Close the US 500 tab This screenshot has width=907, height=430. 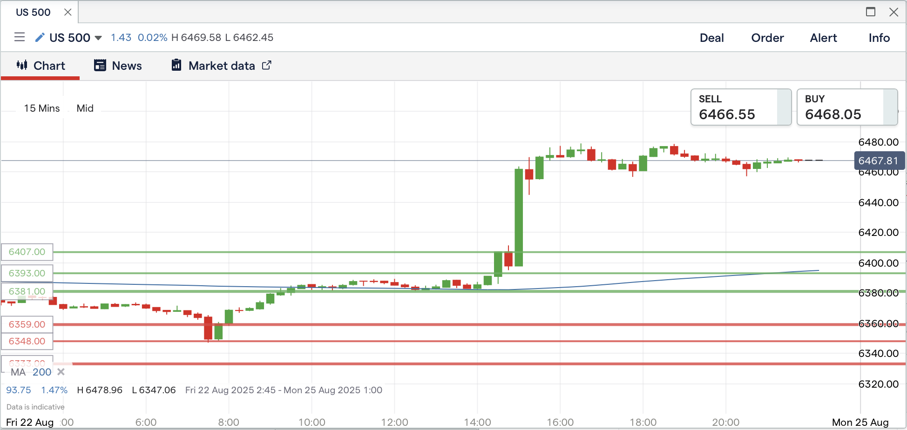[x=68, y=12]
